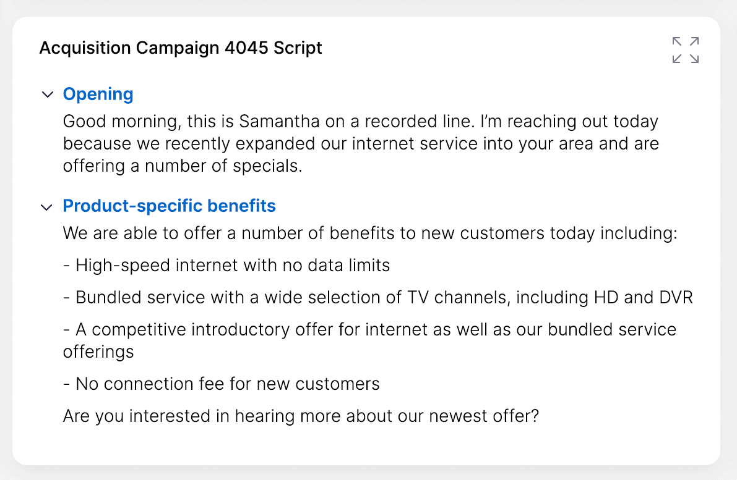Screen dimensions: 737x480
Task: Click the 'We are able to offer' sentence
Action: (371, 233)
